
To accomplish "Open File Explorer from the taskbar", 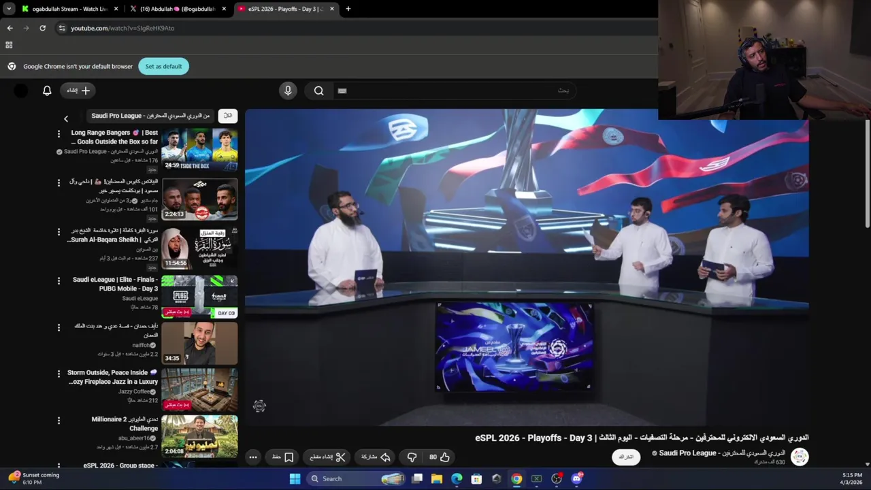I will [437, 478].
